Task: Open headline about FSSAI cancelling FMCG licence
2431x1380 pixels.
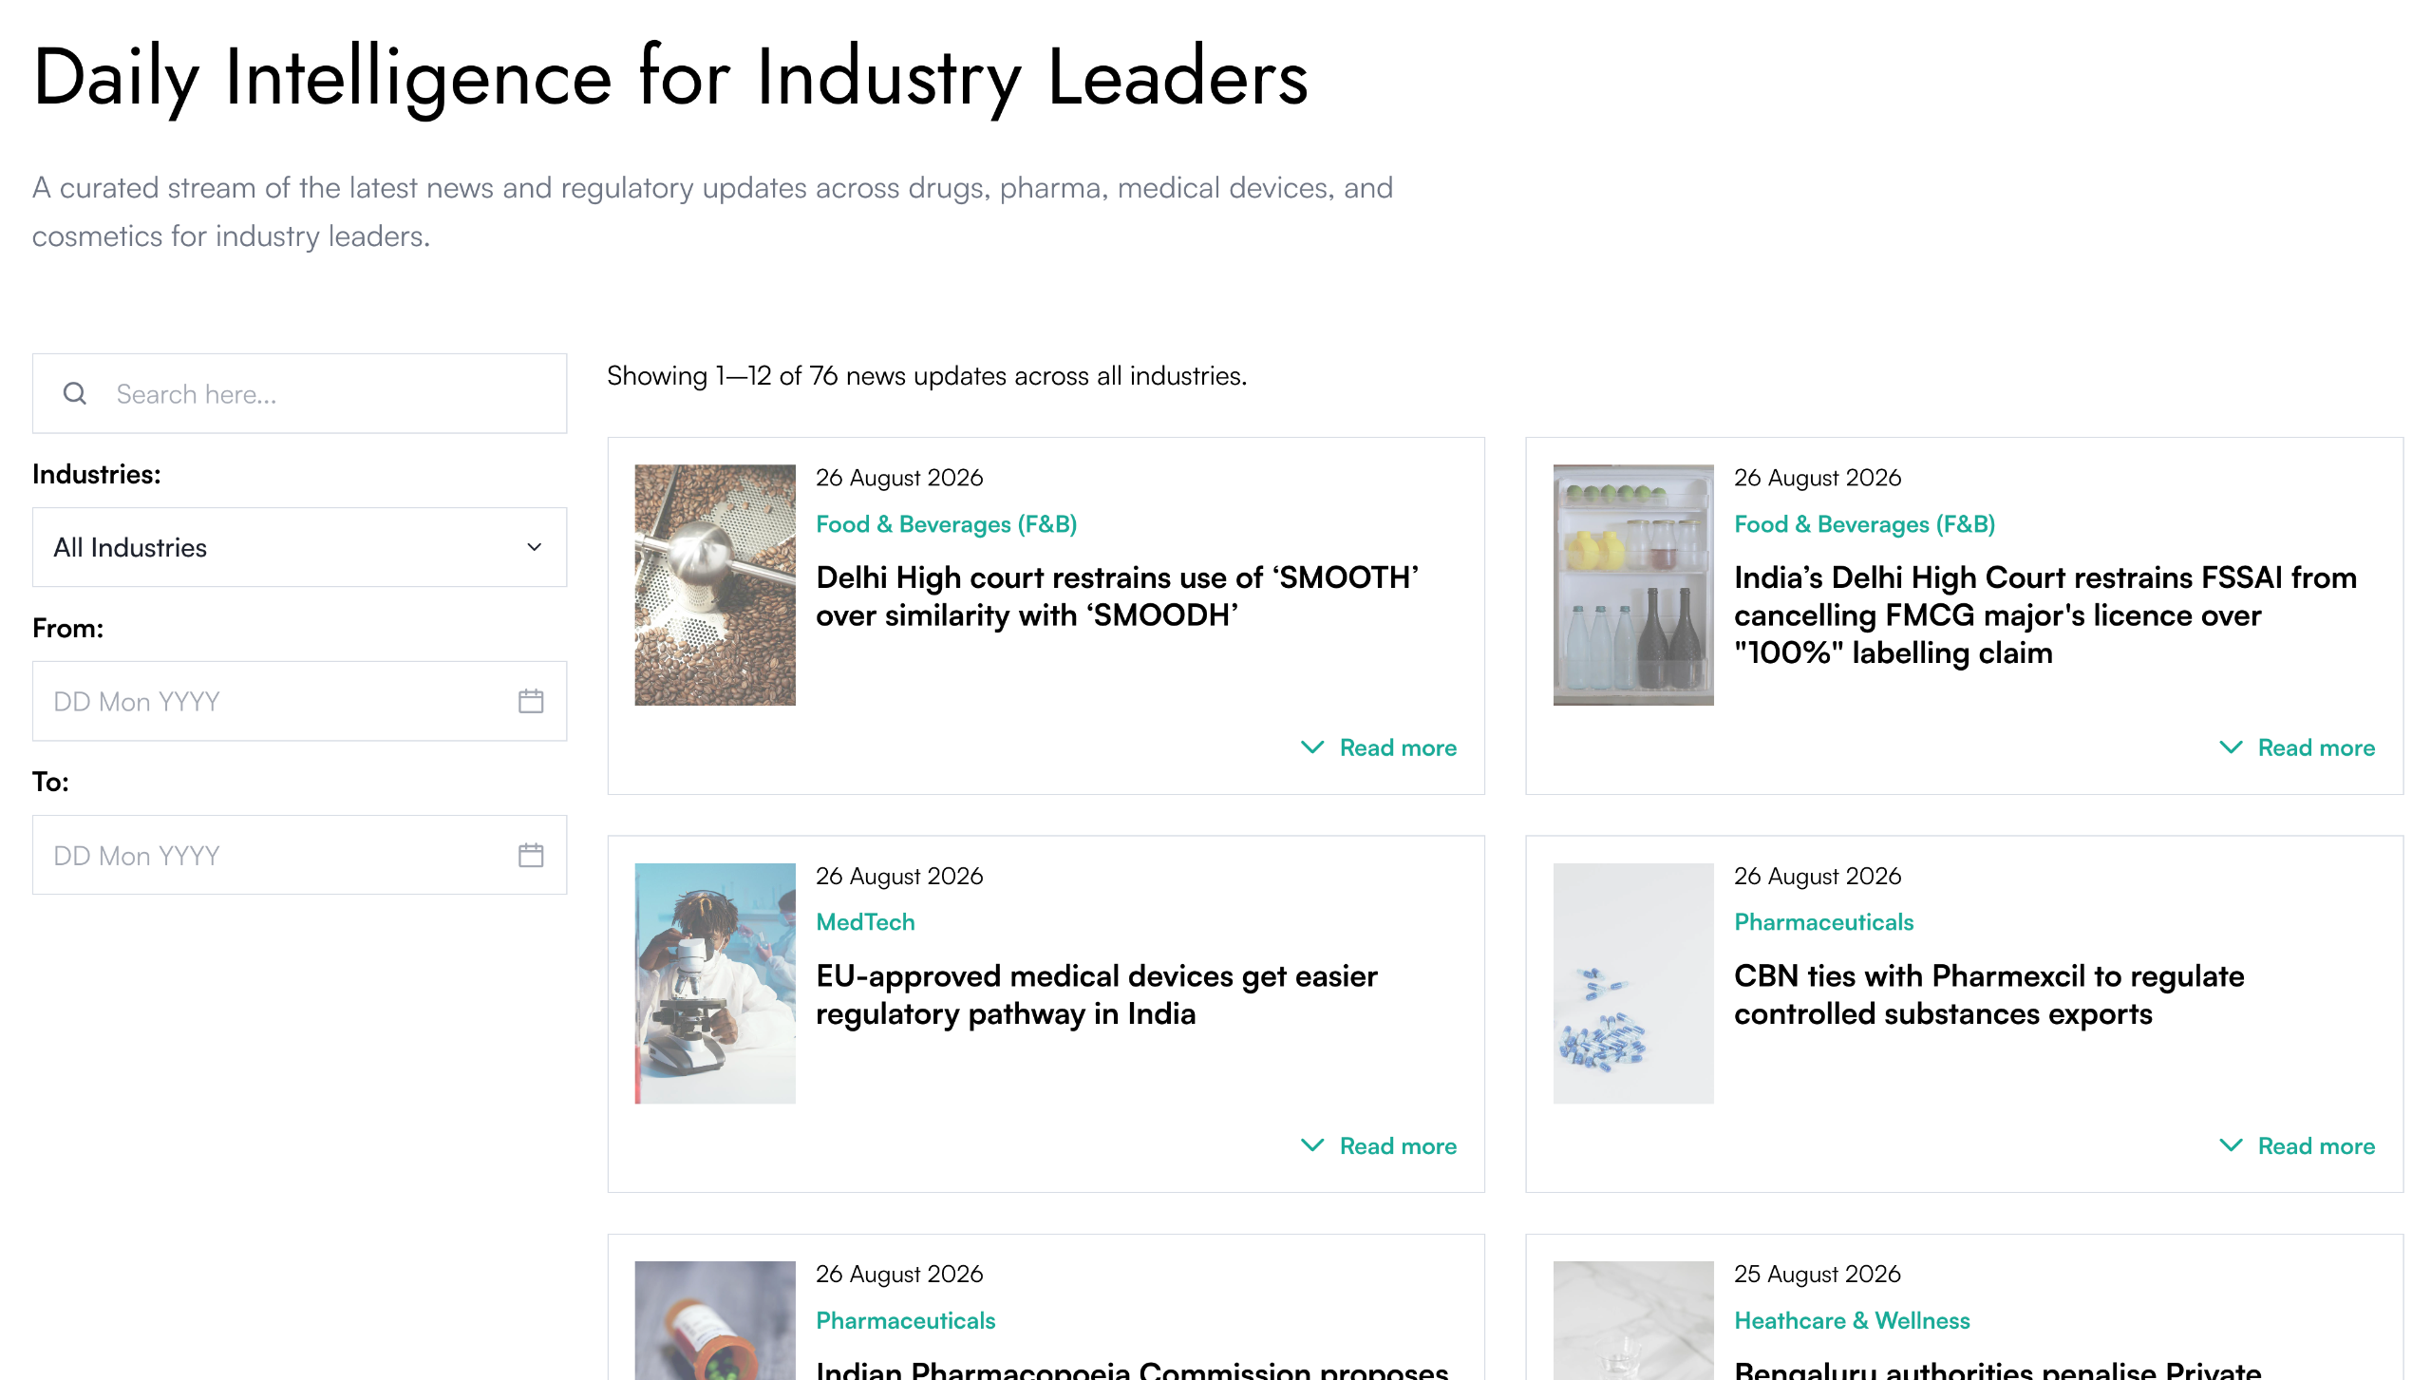Action: tap(2045, 615)
